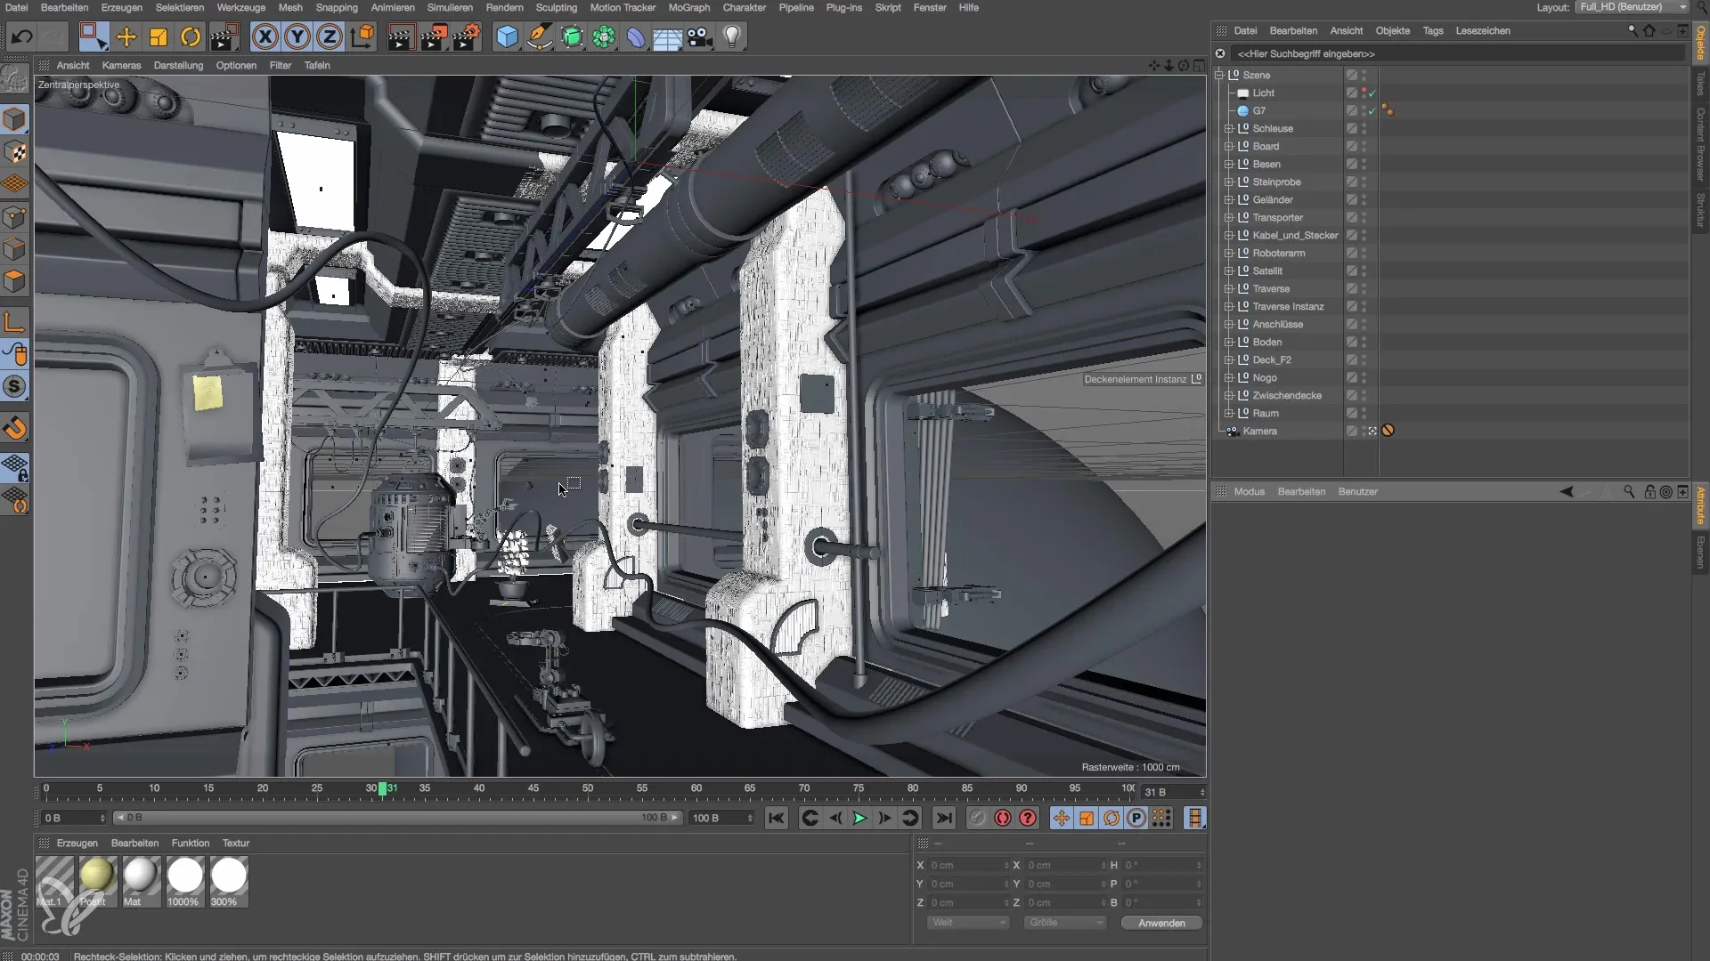The image size is (1710, 961).
Task: Click the magnet icon
Action: click(x=15, y=429)
